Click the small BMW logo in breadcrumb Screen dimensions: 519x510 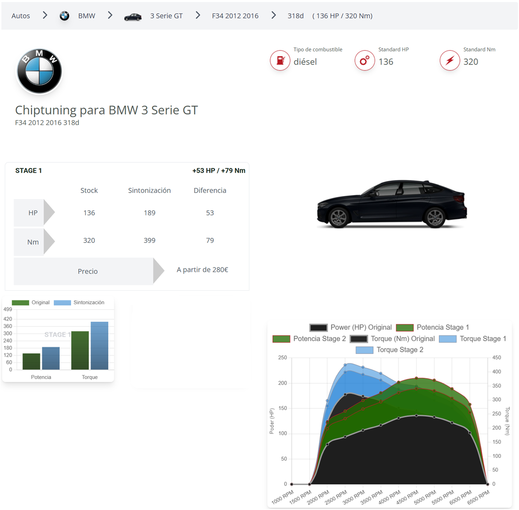pyautogui.click(x=64, y=16)
